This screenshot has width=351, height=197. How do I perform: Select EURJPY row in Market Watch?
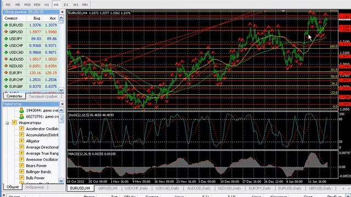31,73
